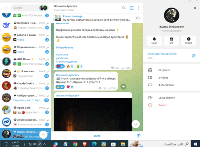Open Microsoft Store from the taskbar
The width and height of the screenshot is (200, 147).
pos(113,144)
